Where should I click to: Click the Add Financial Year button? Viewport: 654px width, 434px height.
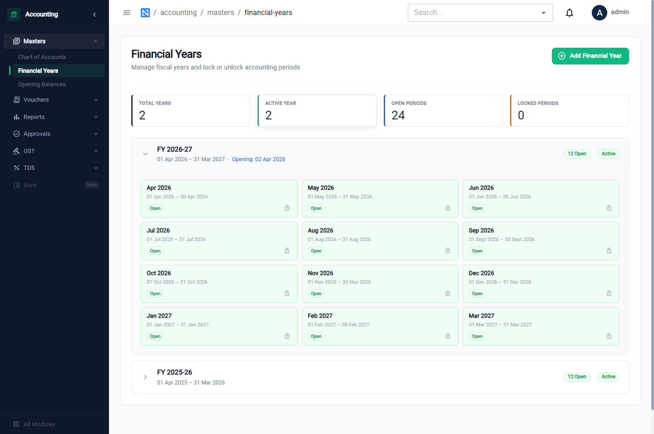(x=590, y=56)
